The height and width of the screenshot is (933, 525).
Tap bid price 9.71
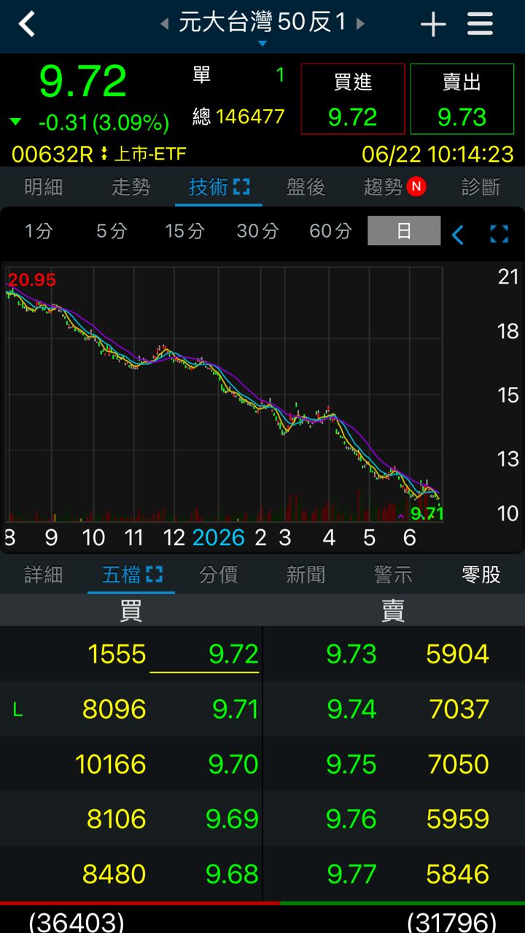[x=236, y=709]
